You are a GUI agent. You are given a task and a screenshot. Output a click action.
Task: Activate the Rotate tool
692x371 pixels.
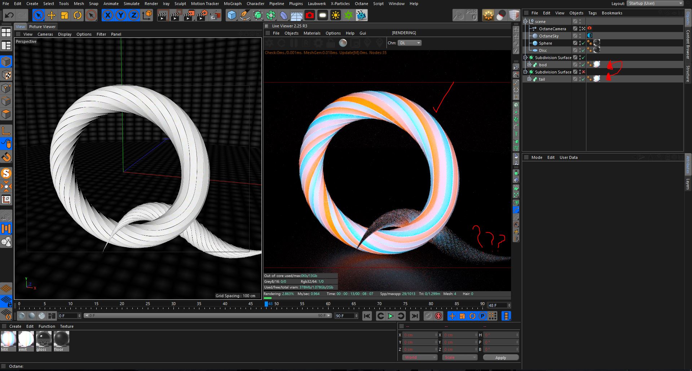click(x=78, y=15)
